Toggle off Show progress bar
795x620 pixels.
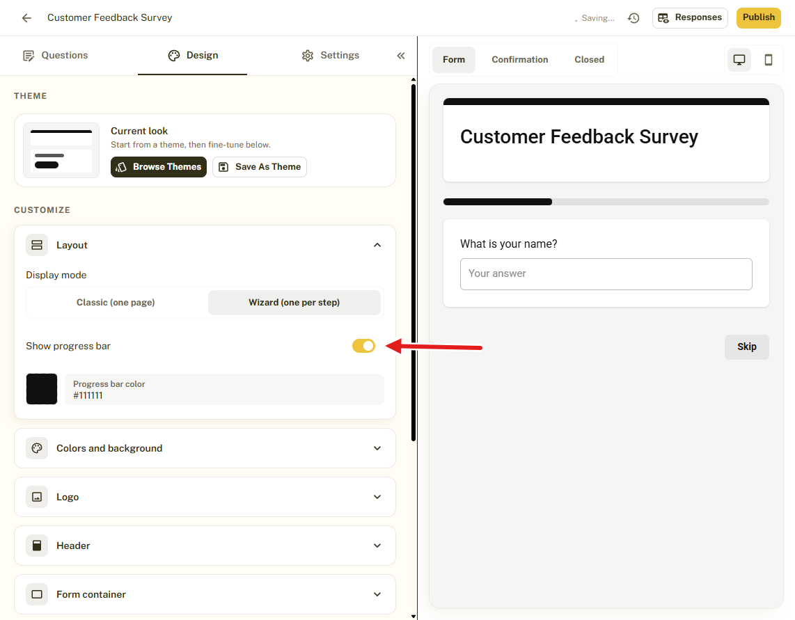pos(363,346)
